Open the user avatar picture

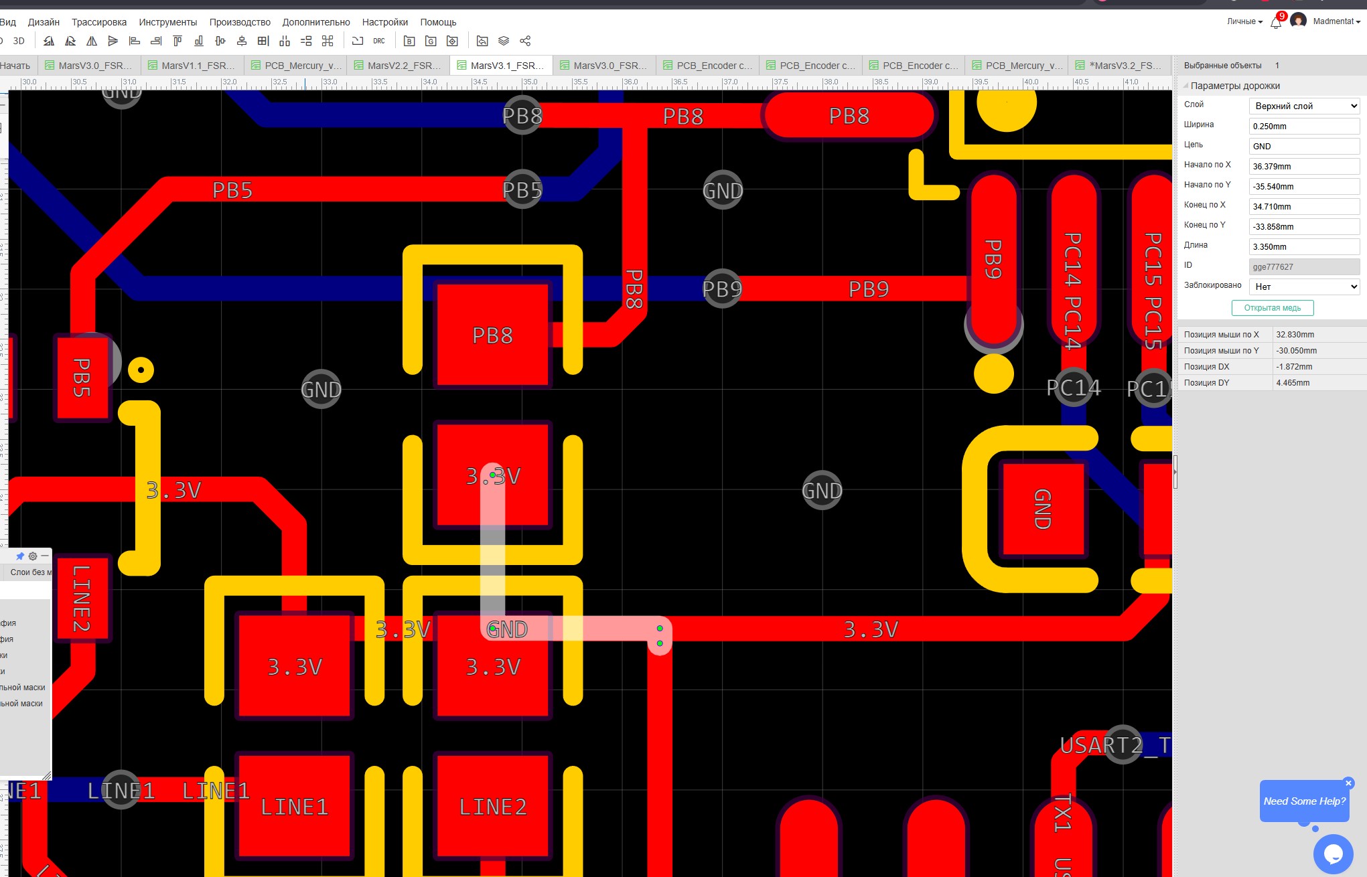point(1298,21)
